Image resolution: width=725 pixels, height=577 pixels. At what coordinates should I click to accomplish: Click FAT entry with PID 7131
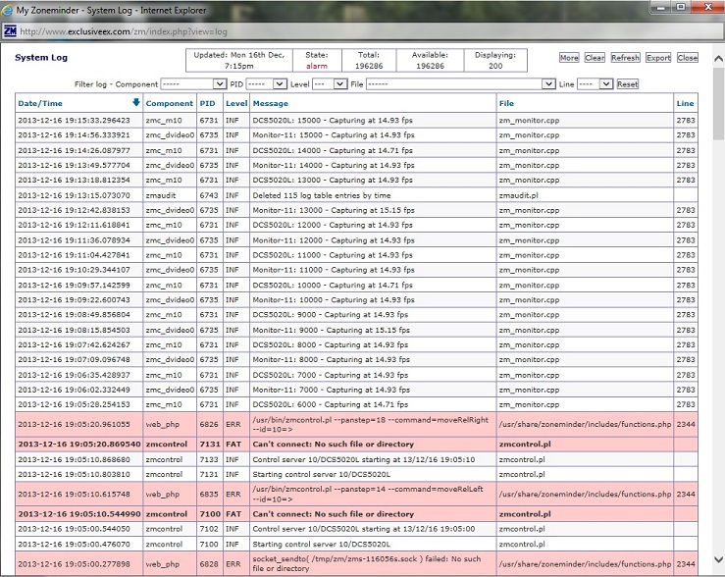(x=356, y=445)
